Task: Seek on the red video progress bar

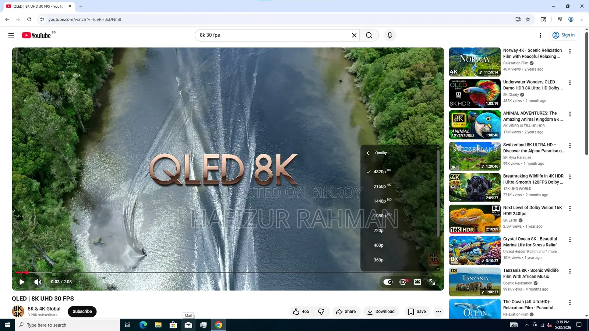Action: pyautogui.click(x=228, y=273)
